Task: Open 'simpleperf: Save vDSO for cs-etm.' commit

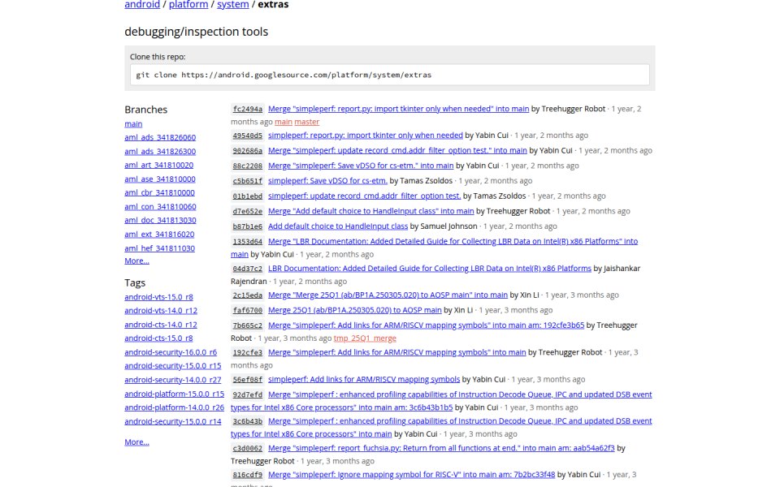Action: [x=327, y=181]
